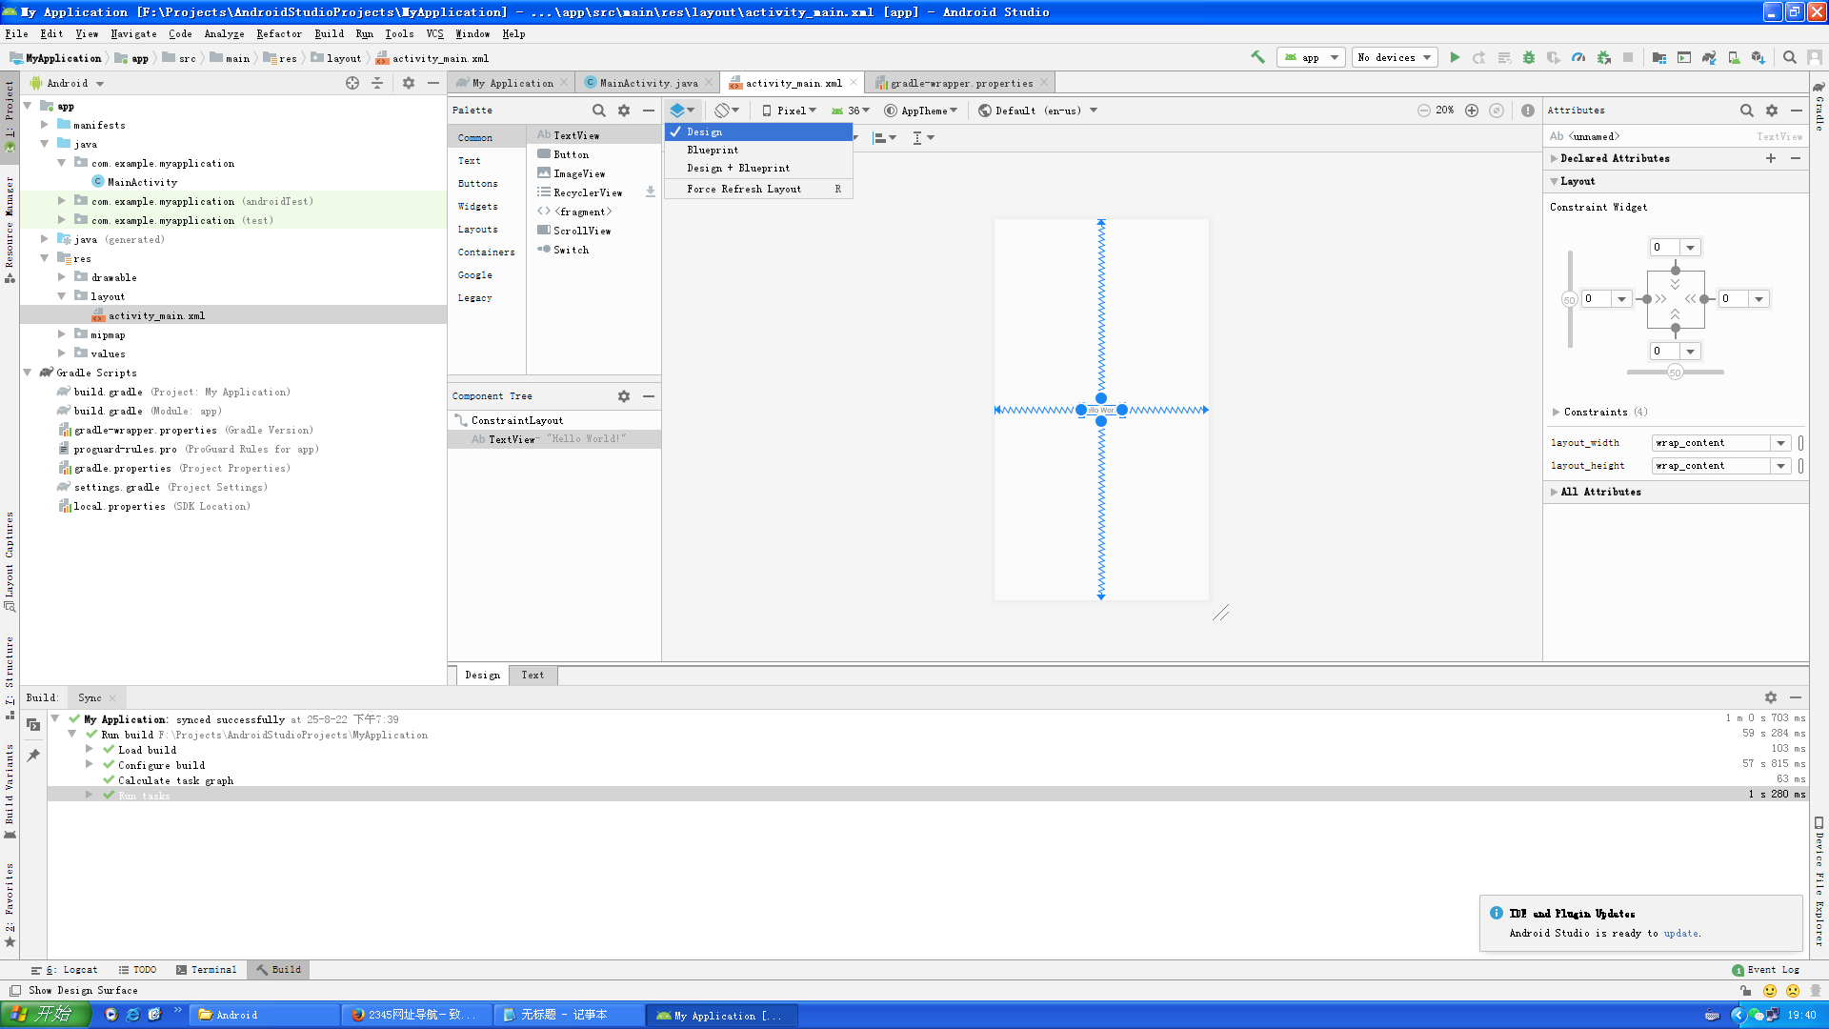This screenshot has height=1029, width=1829.
Task: Open the Event Log
Action: (1767, 970)
